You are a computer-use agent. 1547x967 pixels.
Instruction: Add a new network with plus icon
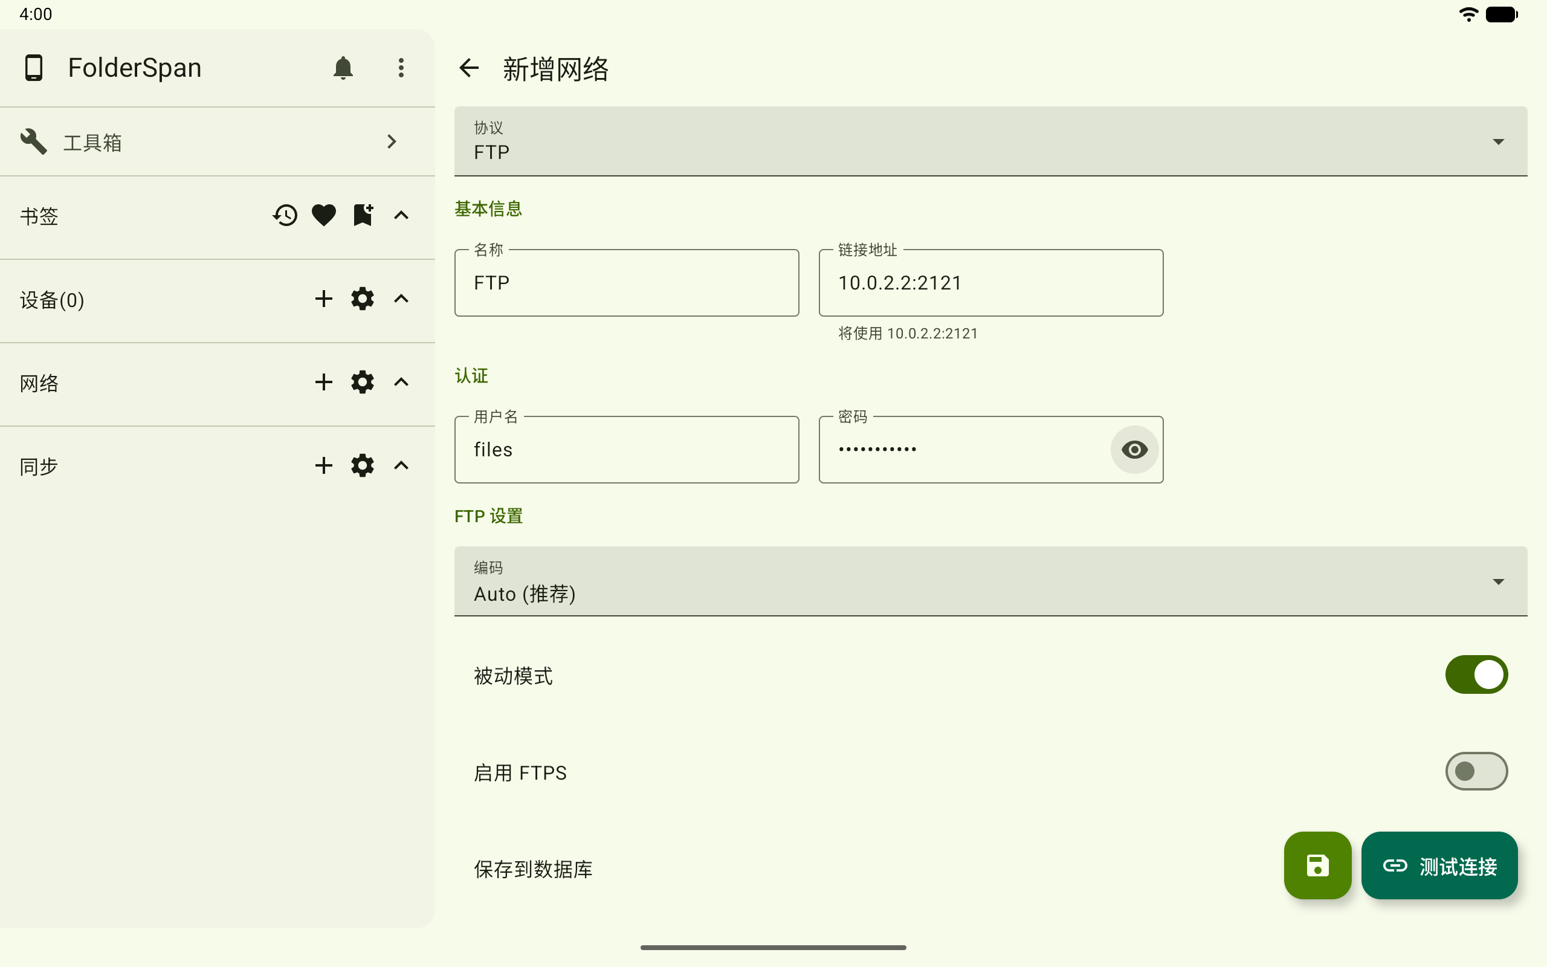click(324, 382)
